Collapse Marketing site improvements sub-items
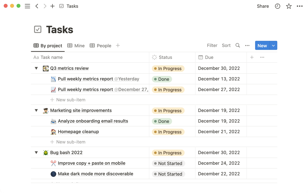Image resolution: width=308 pixels, height=193 pixels. tap(36, 111)
